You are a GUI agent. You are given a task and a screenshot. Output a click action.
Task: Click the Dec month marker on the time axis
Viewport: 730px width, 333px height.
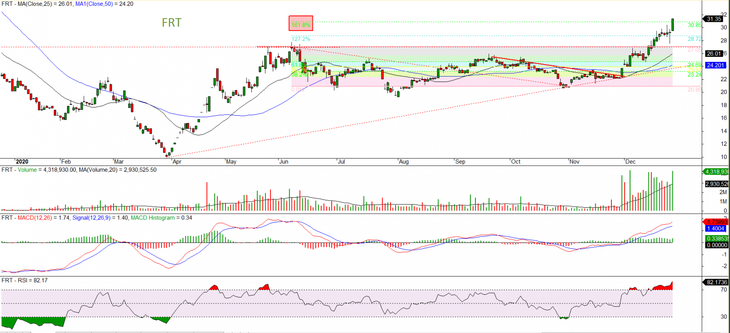[x=631, y=162]
